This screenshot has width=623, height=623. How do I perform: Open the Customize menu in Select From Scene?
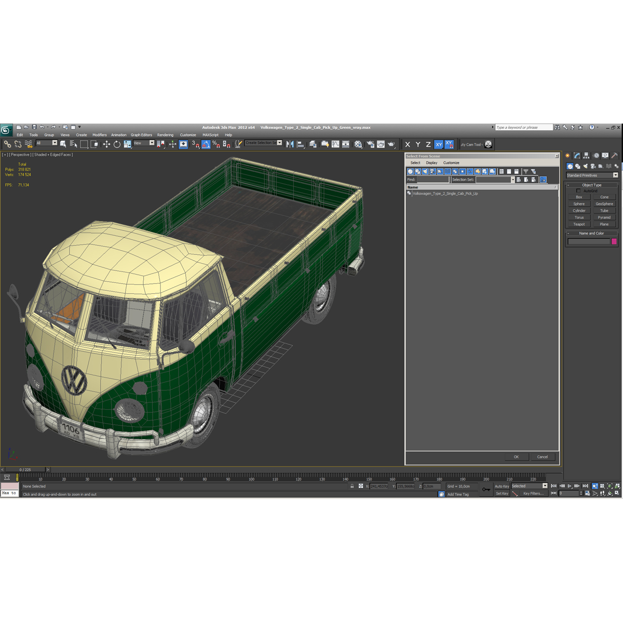tap(451, 162)
